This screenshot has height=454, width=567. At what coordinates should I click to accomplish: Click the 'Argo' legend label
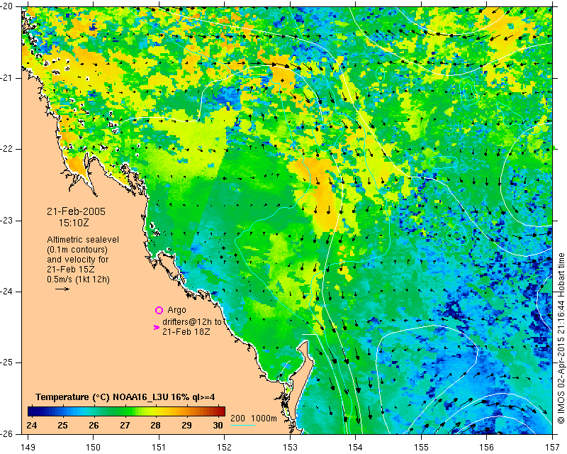176,310
